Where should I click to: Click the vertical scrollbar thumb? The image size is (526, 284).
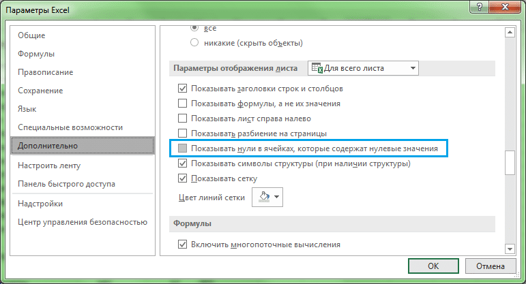[510, 163]
